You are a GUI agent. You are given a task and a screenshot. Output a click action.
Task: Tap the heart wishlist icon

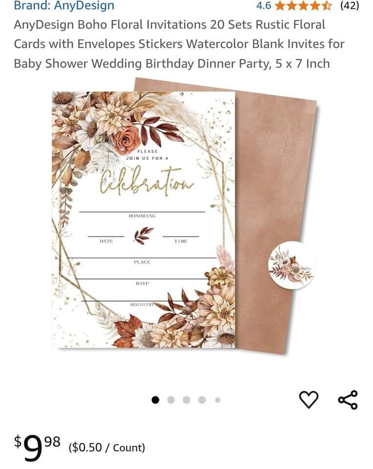click(308, 400)
